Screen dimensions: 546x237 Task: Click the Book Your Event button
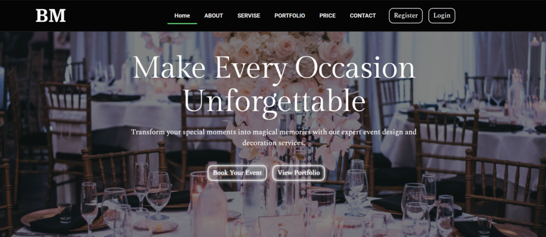click(x=237, y=173)
